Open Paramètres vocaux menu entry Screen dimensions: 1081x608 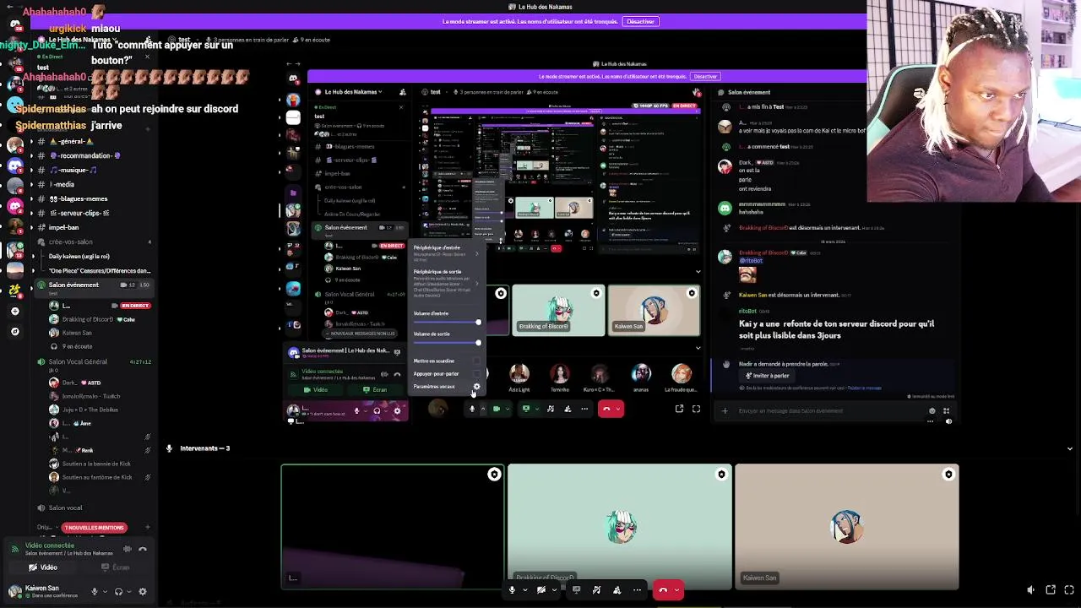[x=446, y=387]
